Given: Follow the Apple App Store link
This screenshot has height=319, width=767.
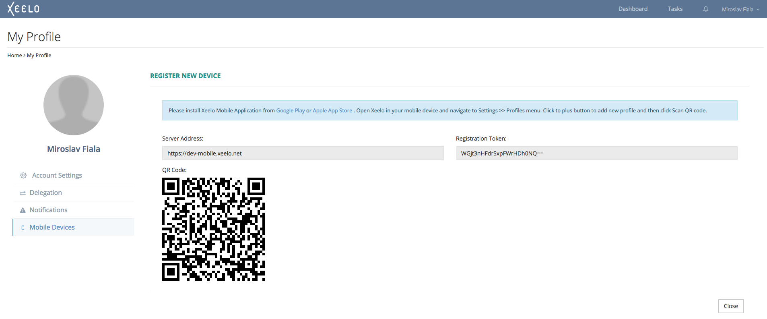Looking at the screenshot, I should (x=332, y=110).
